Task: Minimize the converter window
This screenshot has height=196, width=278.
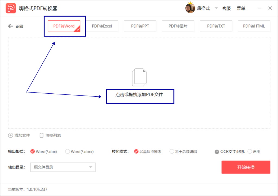Action: [x=260, y=8]
